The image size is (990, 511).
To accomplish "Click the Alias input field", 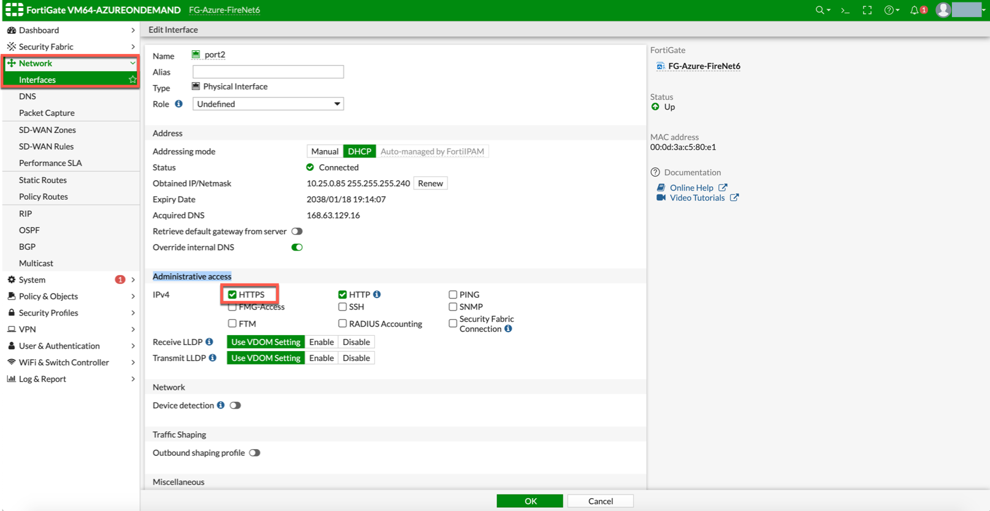I will click(x=268, y=72).
